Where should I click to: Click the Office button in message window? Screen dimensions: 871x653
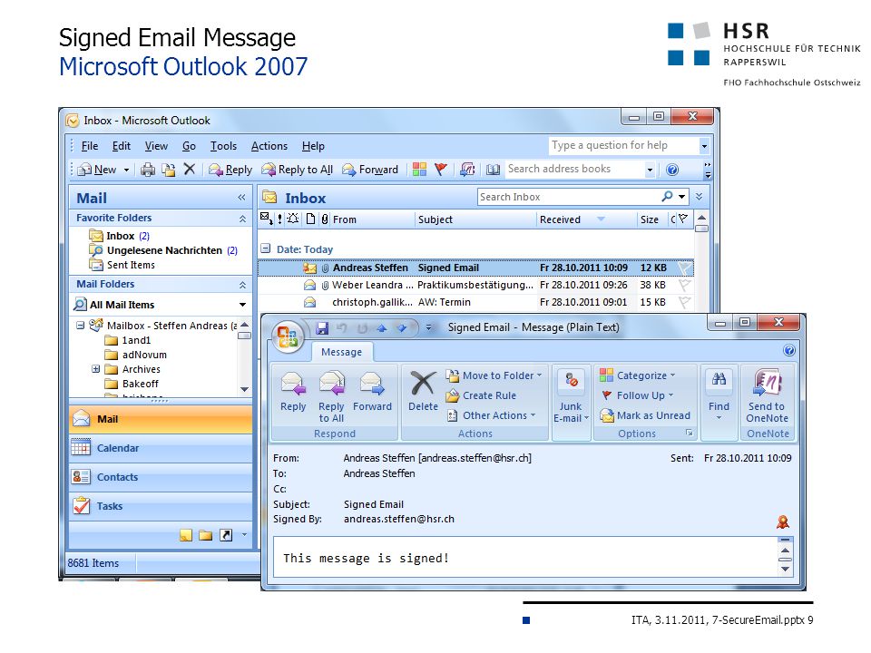(288, 336)
